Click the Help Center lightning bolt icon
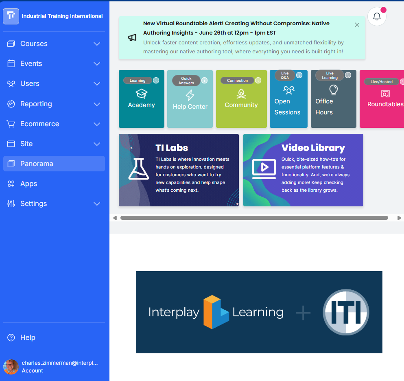This screenshot has width=404, height=381. tap(190, 95)
